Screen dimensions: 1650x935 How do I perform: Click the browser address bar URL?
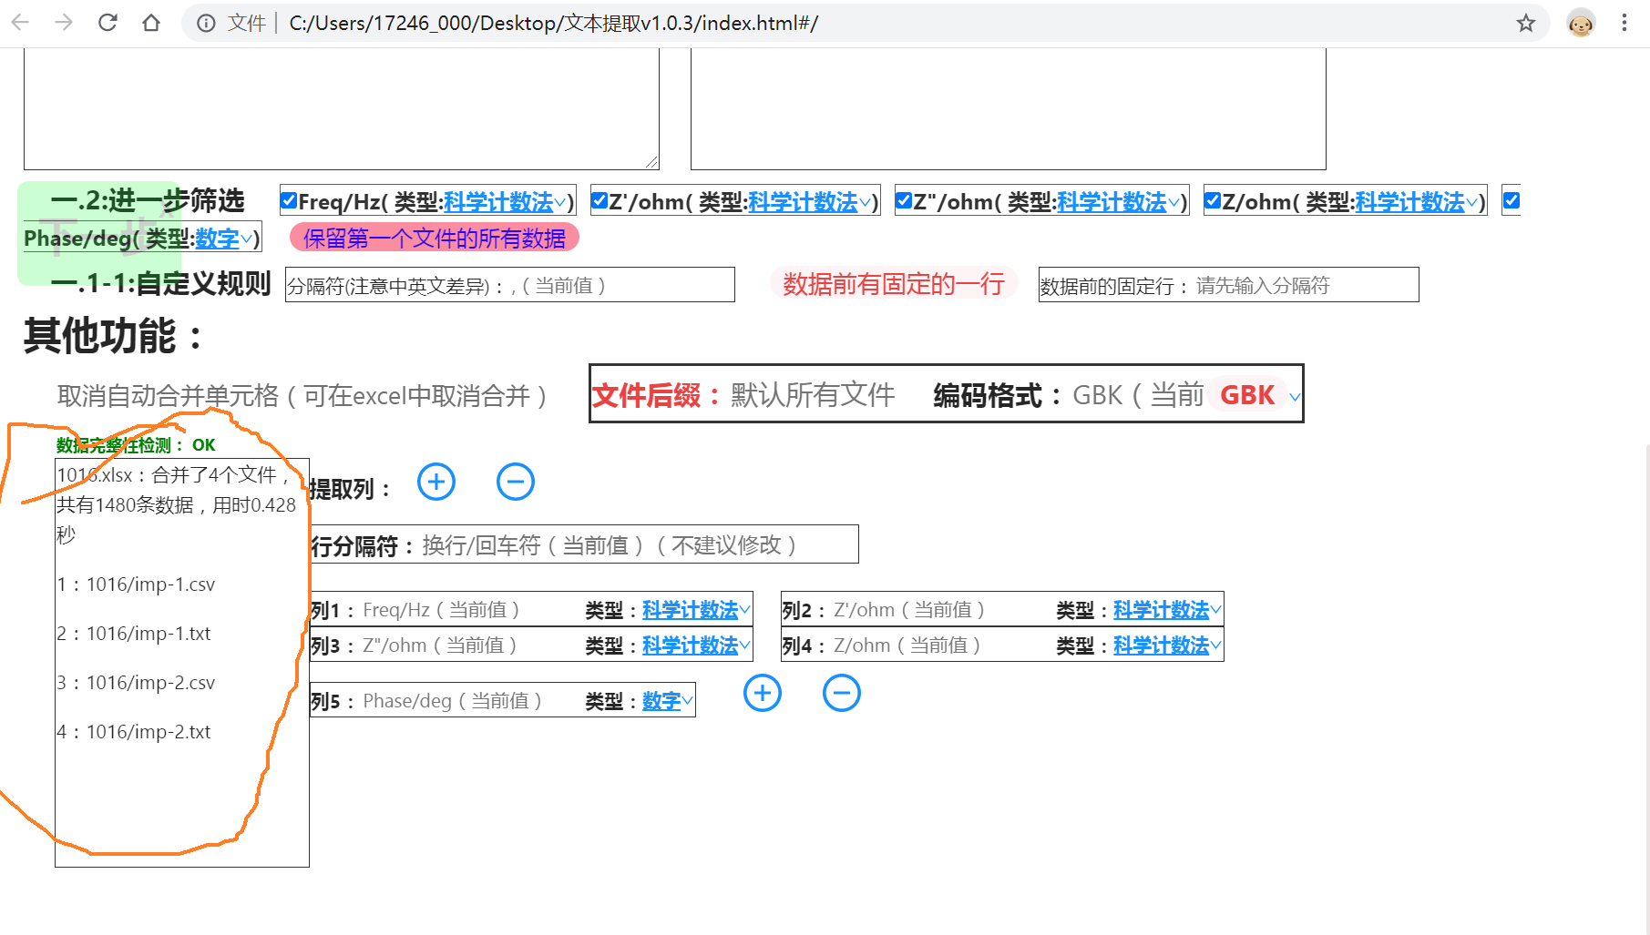[x=553, y=23]
